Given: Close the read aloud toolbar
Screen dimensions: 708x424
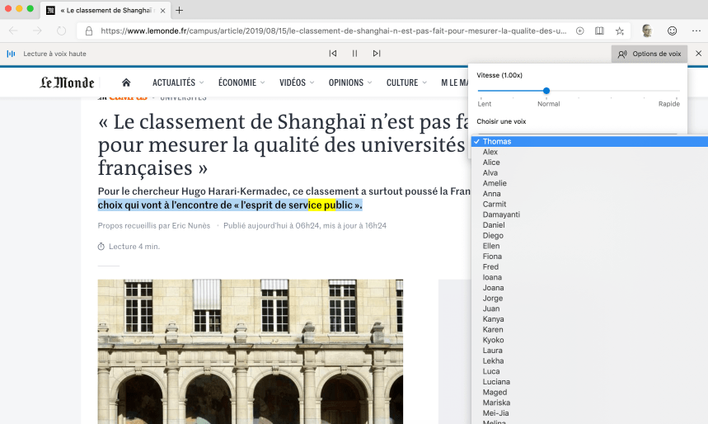Looking at the screenshot, I should (x=698, y=54).
